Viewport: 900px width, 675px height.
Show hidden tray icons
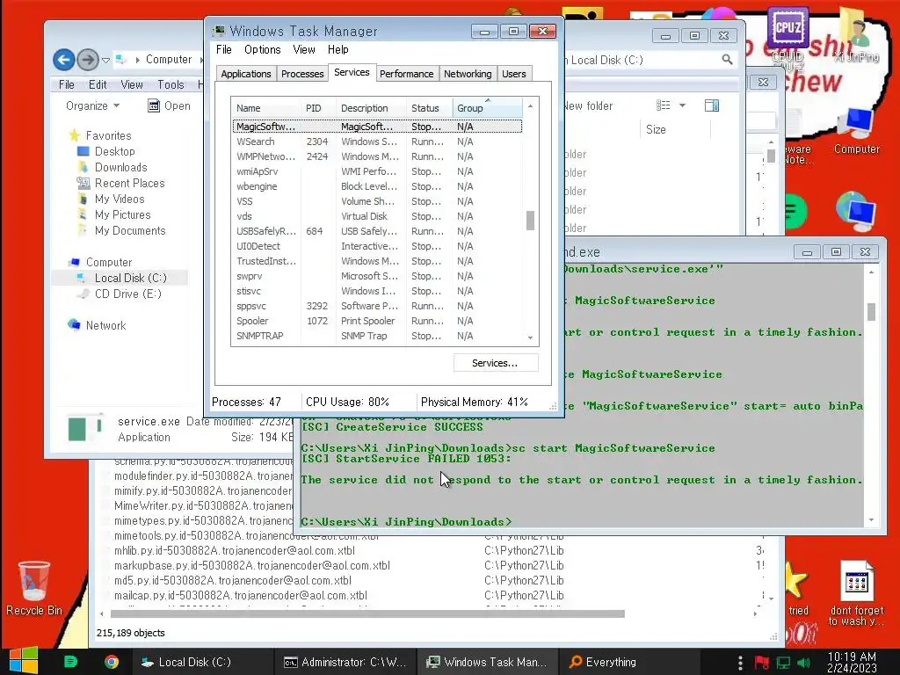pos(740,663)
